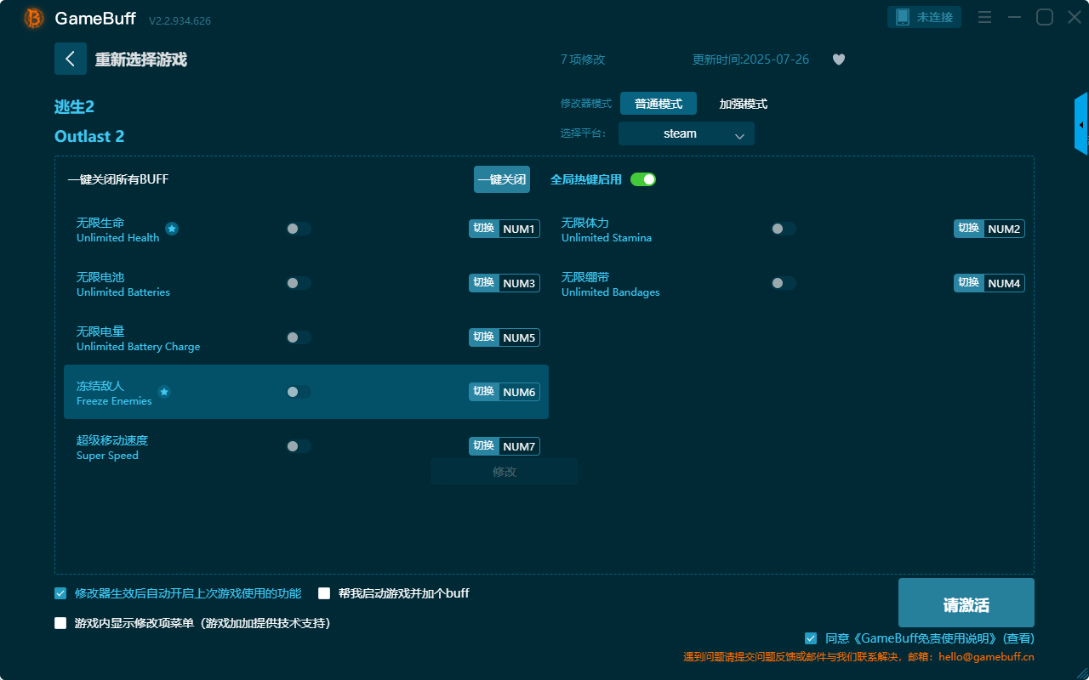Click the heart favorite icon
The width and height of the screenshot is (1089, 680).
[x=839, y=59]
